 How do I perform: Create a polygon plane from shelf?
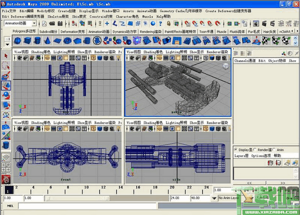[57, 40]
